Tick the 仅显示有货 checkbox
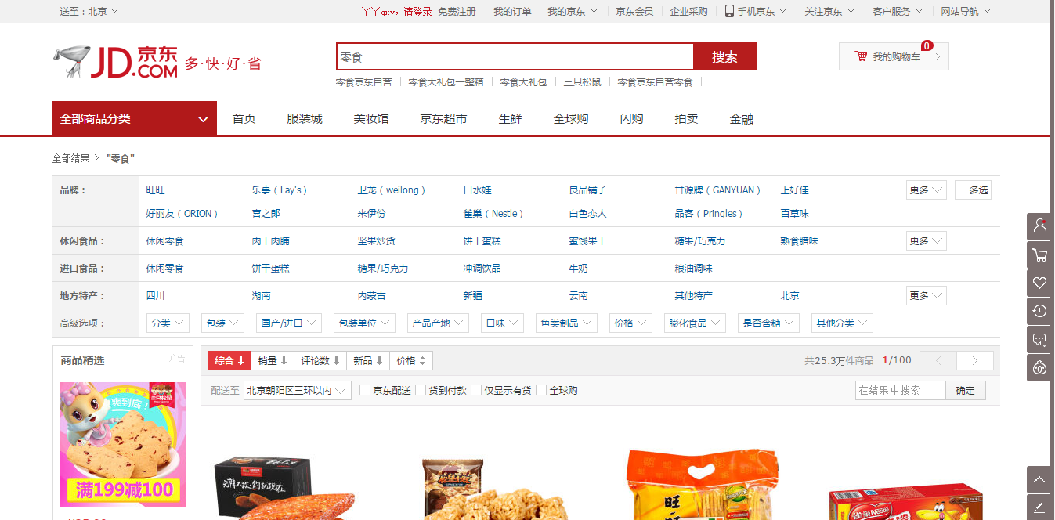This screenshot has width=1055, height=520. tap(476, 390)
